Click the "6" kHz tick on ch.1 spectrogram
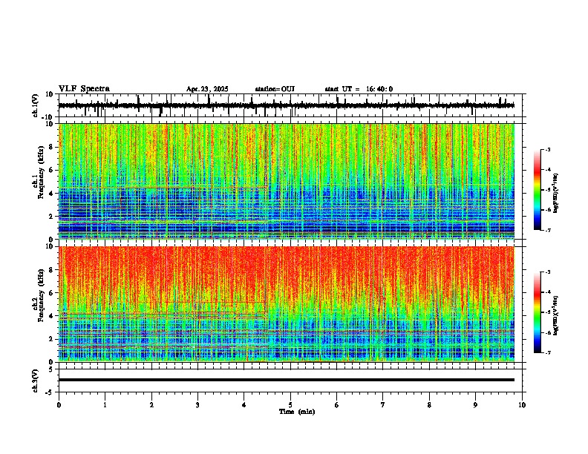This screenshot has height=454, width=588. pyautogui.click(x=51, y=170)
